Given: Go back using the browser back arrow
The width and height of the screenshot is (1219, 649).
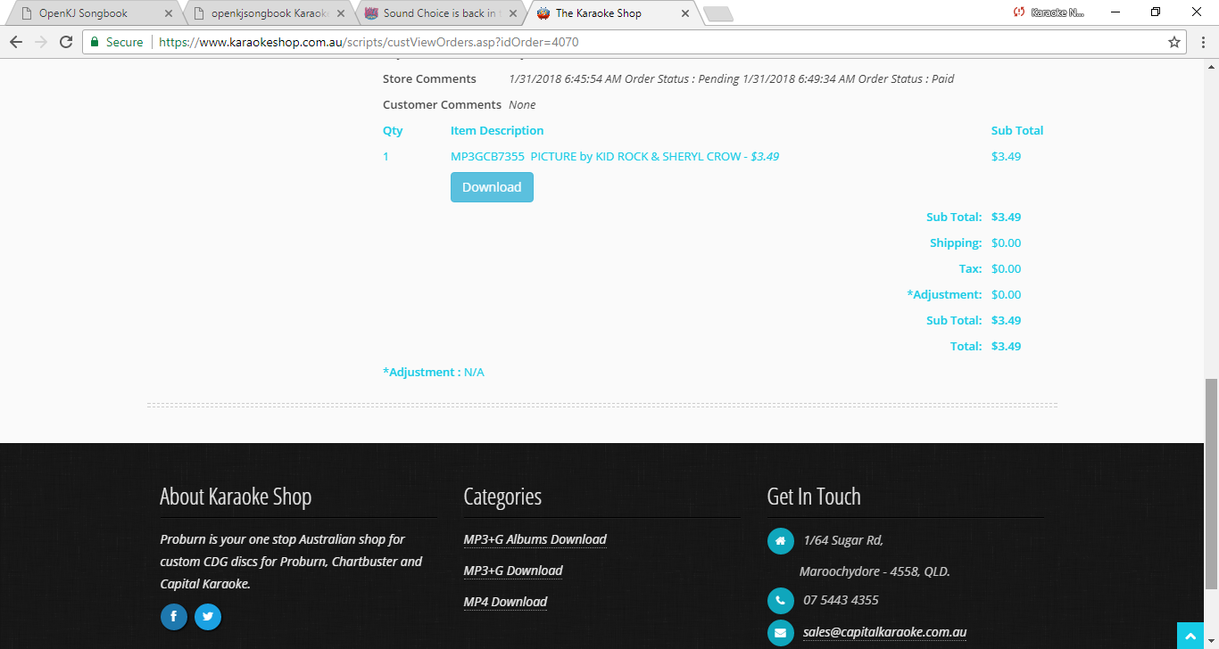Looking at the screenshot, I should click(16, 42).
